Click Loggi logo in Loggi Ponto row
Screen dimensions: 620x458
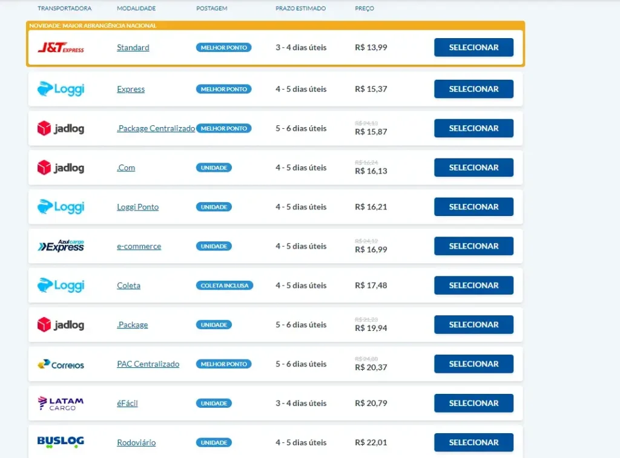[x=61, y=207]
